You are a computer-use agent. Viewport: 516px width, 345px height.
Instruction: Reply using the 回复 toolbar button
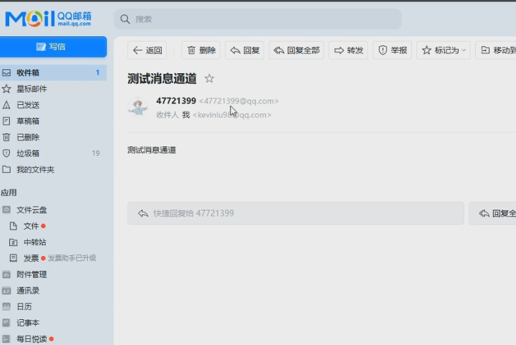pyautogui.click(x=245, y=50)
